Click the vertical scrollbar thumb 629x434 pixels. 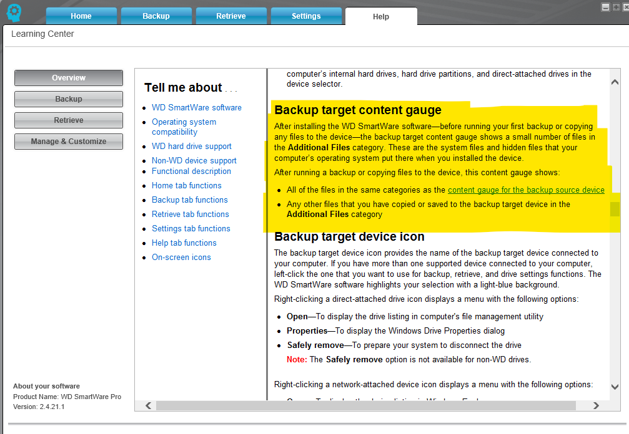point(615,209)
